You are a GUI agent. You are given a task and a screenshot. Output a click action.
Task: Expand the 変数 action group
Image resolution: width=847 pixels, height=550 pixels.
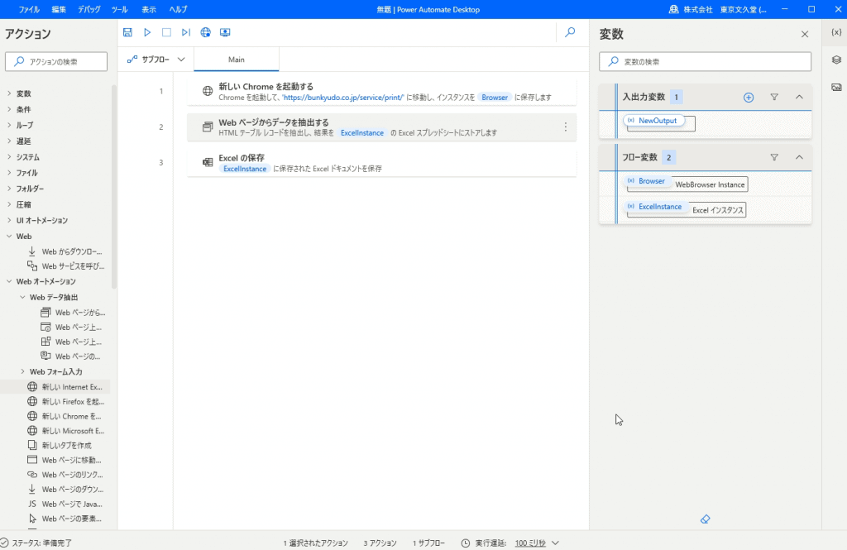pyautogui.click(x=9, y=93)
